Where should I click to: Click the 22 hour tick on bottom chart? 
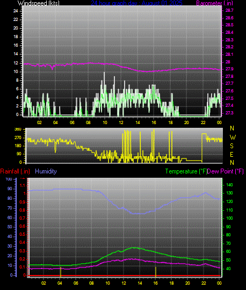[x=204, y=283]
